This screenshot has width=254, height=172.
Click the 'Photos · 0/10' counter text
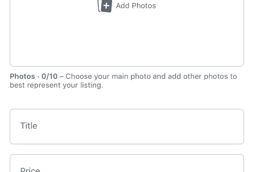point(34,76)
